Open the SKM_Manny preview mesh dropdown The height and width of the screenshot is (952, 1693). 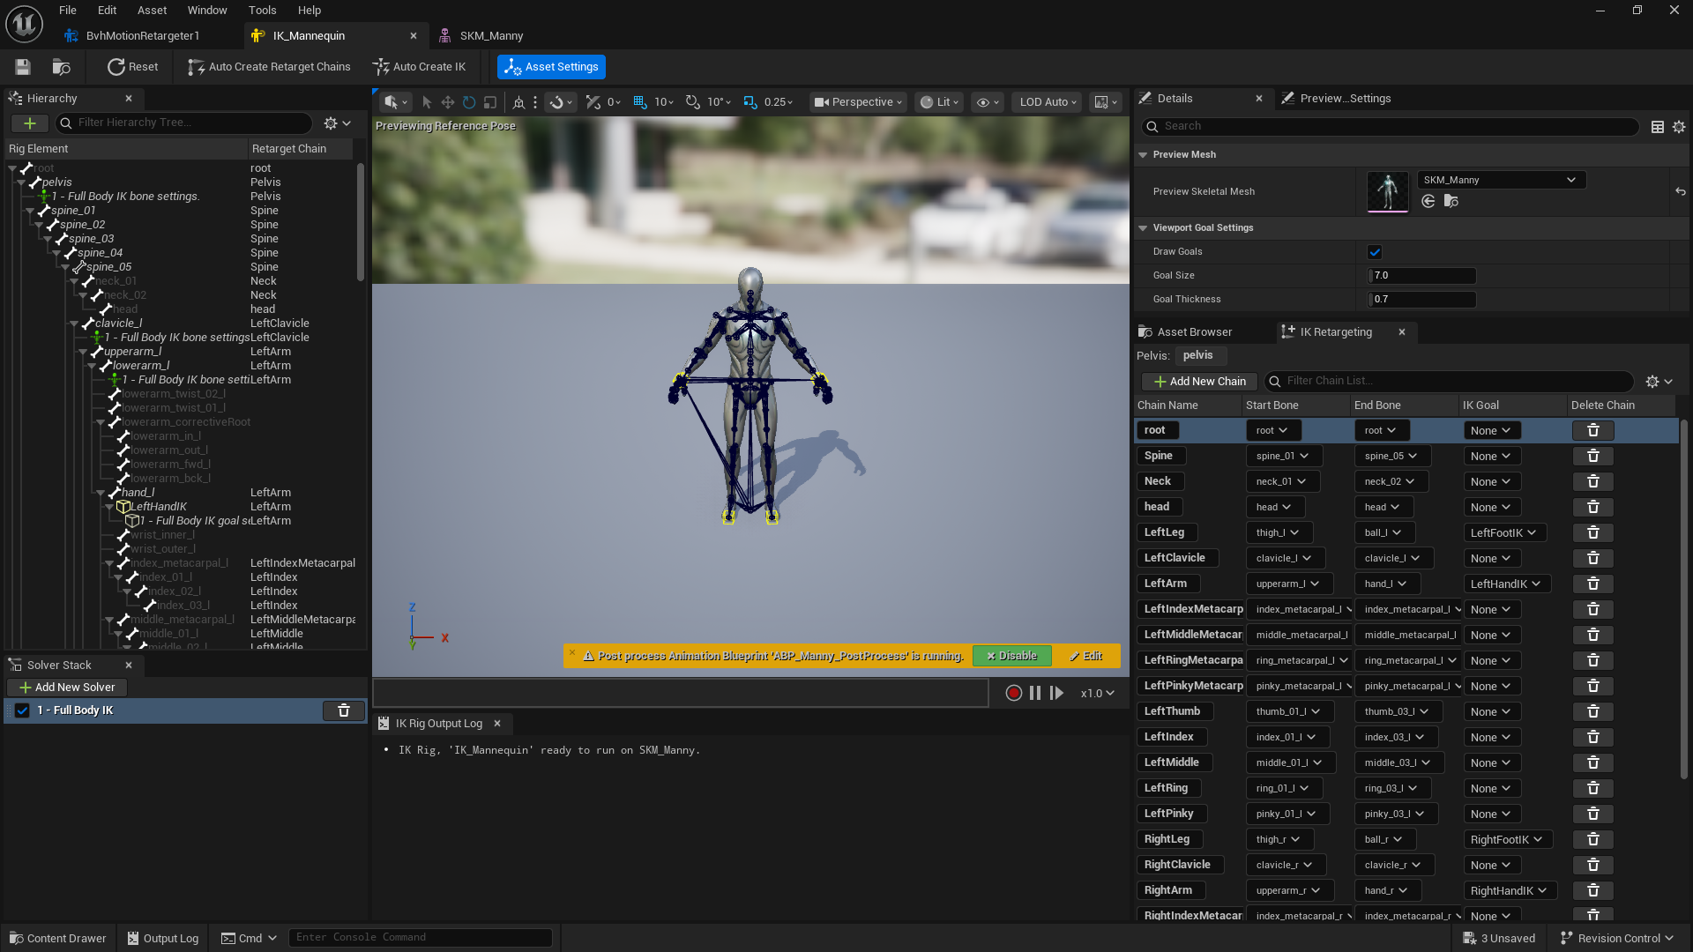pos(1500,180)
